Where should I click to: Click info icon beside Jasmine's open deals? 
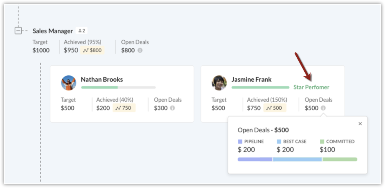[x=323, y=108]
